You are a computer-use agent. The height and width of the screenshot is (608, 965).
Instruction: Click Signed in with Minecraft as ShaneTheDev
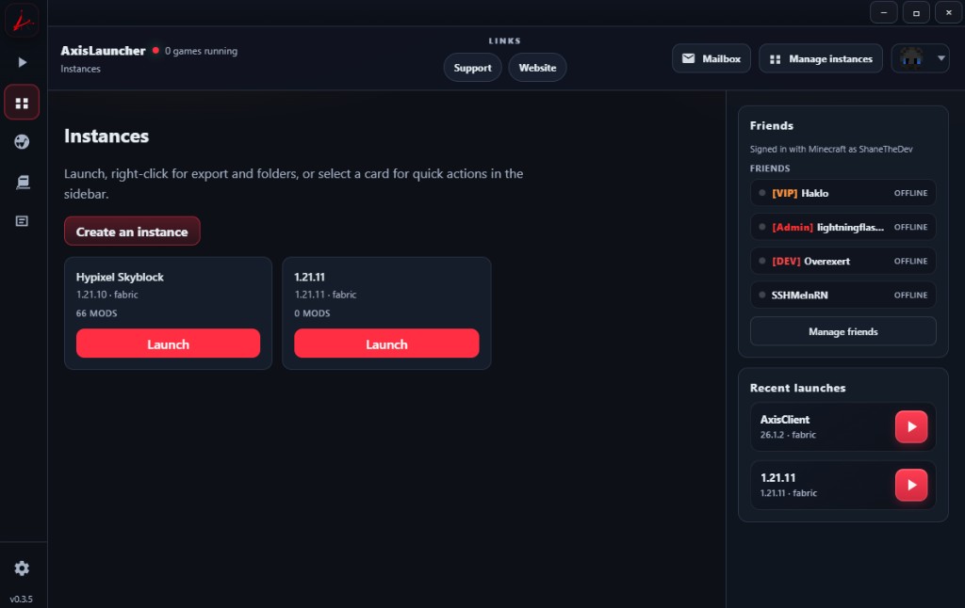[x=831, y=149]
